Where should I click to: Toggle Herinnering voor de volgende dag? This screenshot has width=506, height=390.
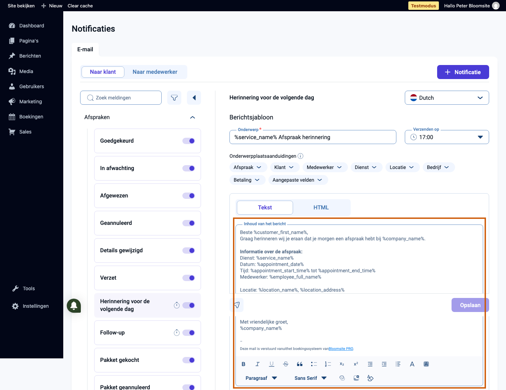tap(189, 305)
